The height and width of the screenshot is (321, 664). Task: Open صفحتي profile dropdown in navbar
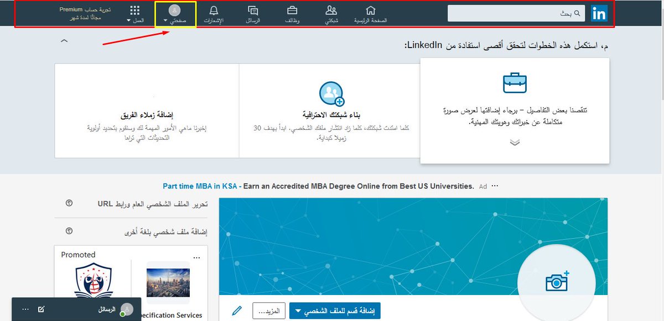(174, 14)
